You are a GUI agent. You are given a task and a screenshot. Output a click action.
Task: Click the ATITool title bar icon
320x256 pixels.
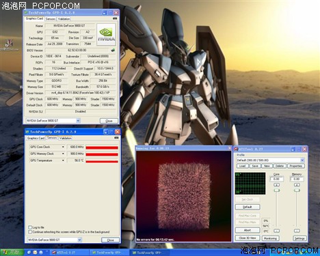[x=236, y=149]
